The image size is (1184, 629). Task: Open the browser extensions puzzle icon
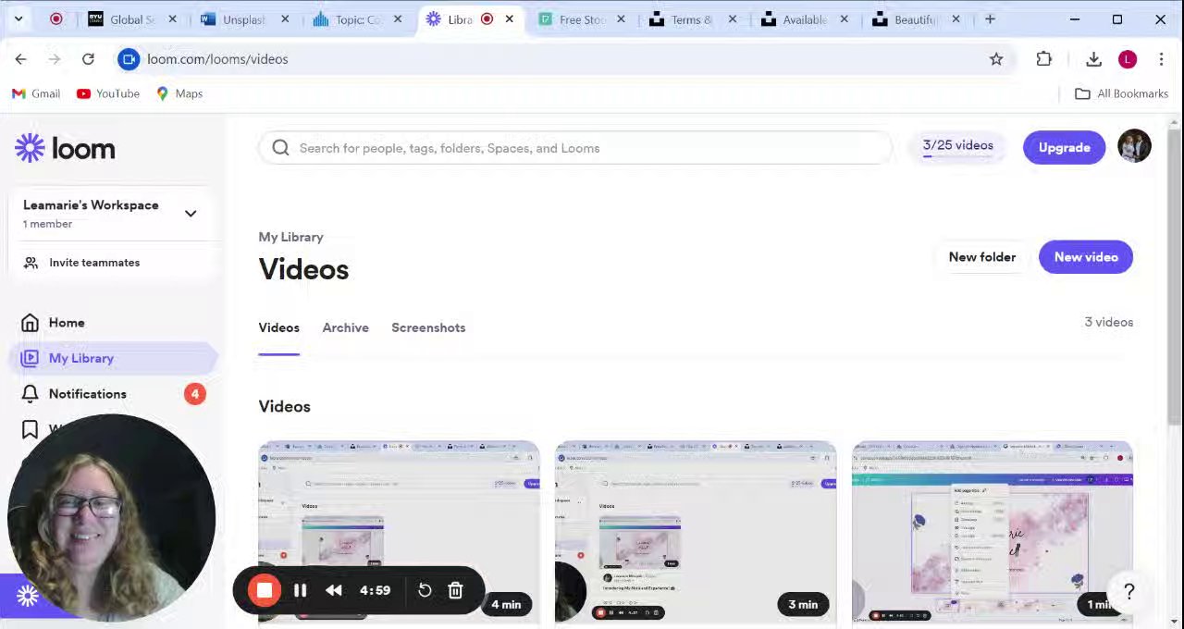(1044, 59)
